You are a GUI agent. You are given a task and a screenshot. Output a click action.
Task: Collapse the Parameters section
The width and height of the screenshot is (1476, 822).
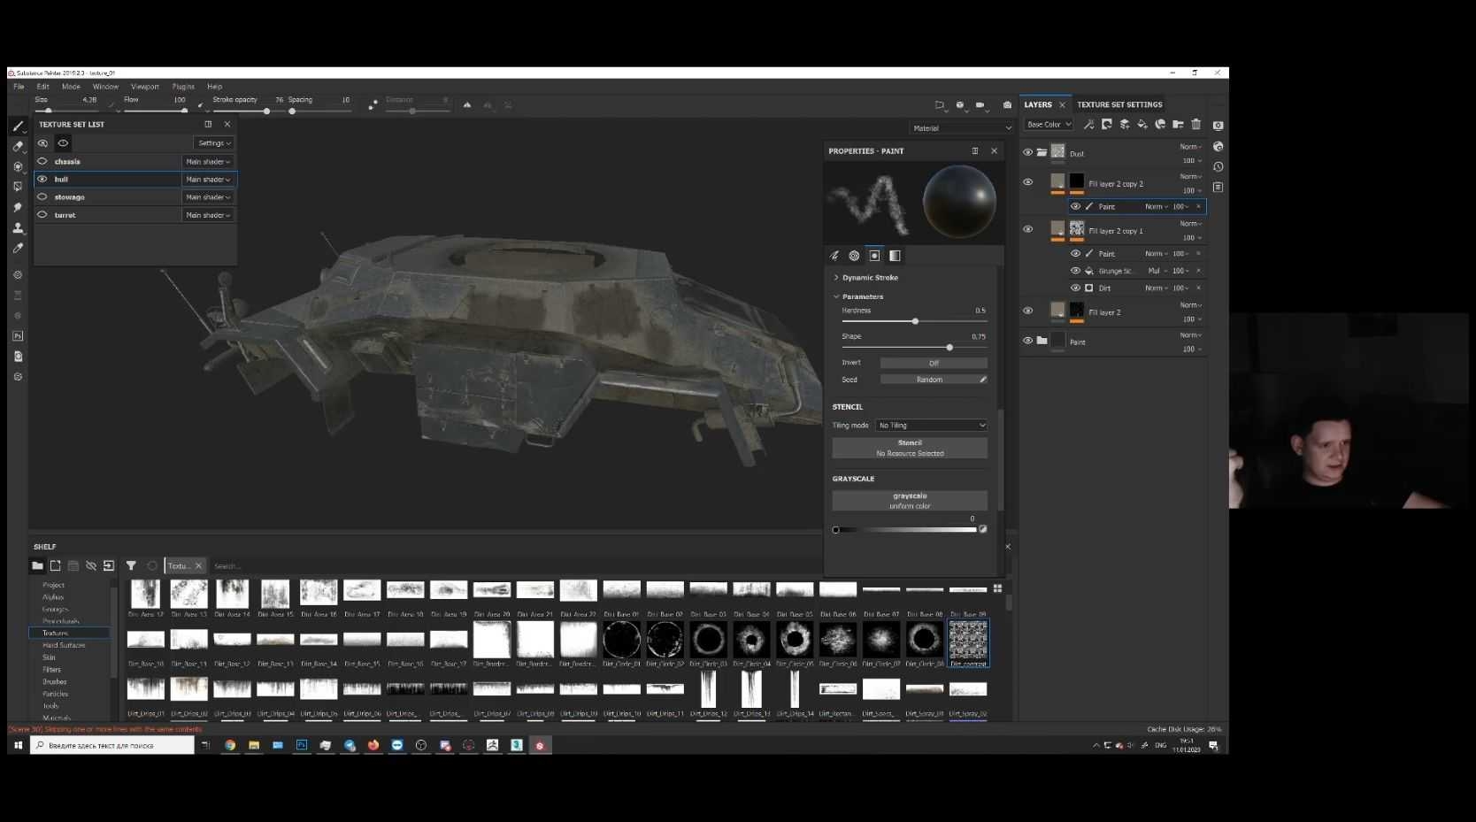(x=836, y=296)
